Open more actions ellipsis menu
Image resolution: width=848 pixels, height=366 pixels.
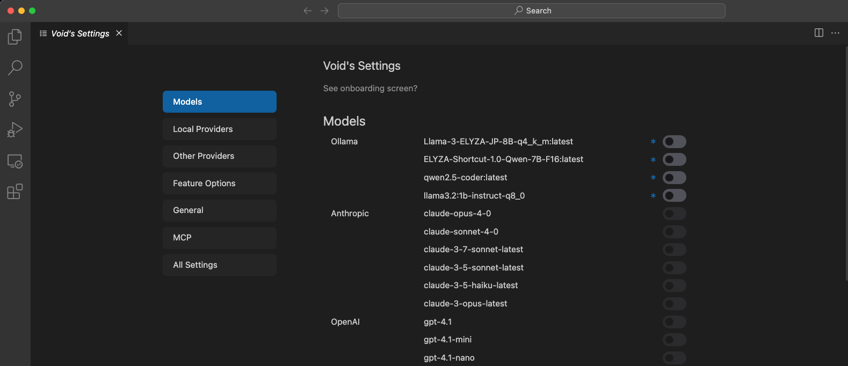click(x=835, y=33)
